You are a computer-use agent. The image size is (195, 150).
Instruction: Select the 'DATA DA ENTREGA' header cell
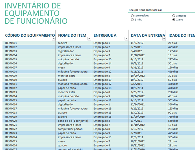[x=148, y=35]
